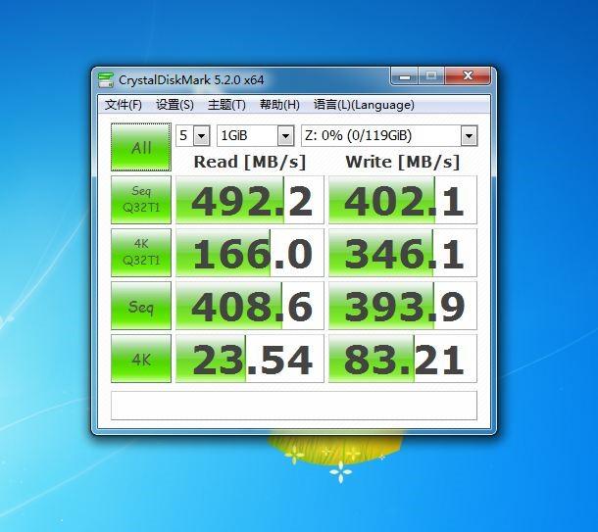This screenshot has width=598, height=532.
Task: Expand the 1GiB test size dropdown
Action: [285, 135]
